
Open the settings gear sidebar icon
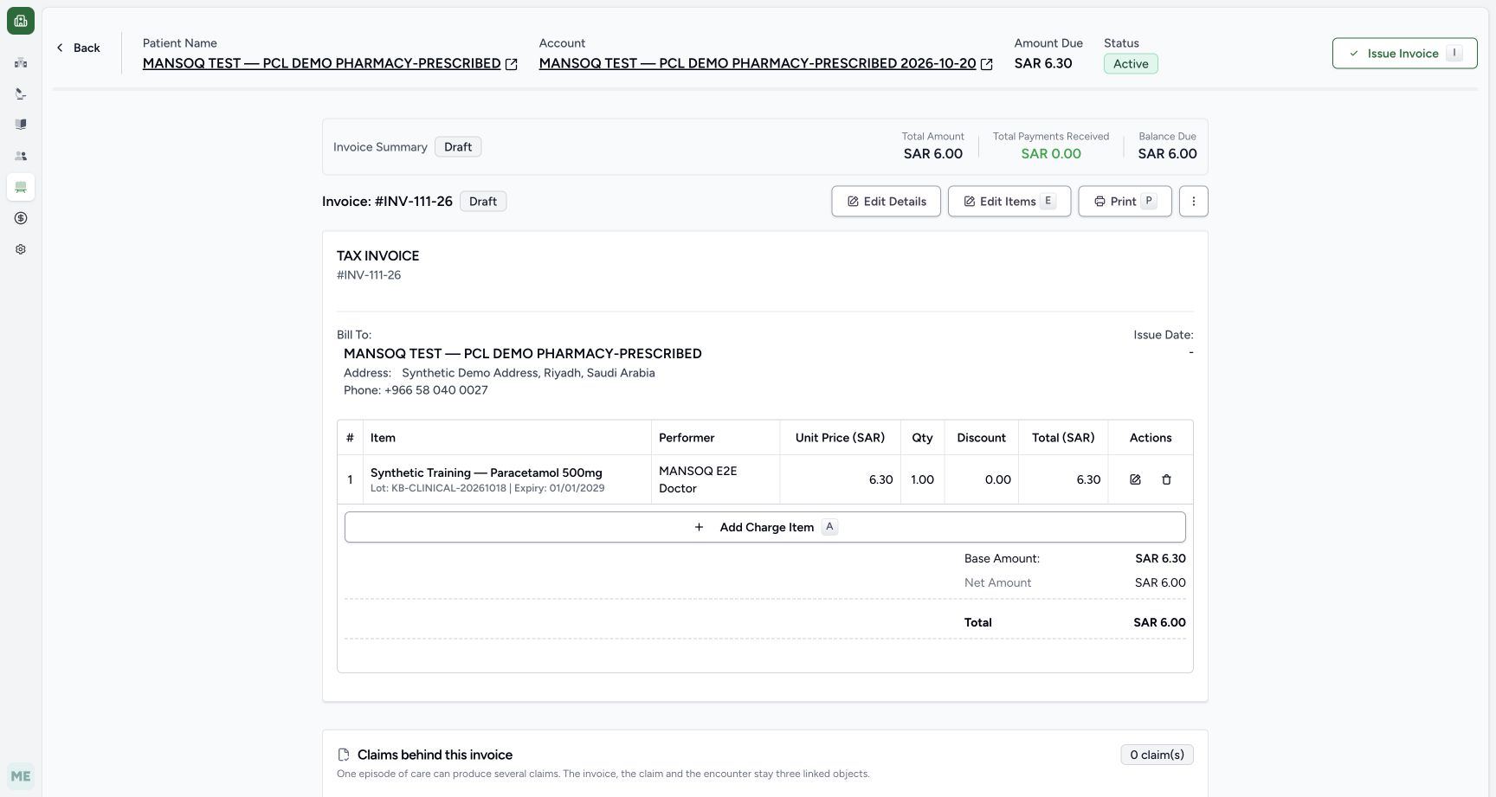[x=21, y=249]
